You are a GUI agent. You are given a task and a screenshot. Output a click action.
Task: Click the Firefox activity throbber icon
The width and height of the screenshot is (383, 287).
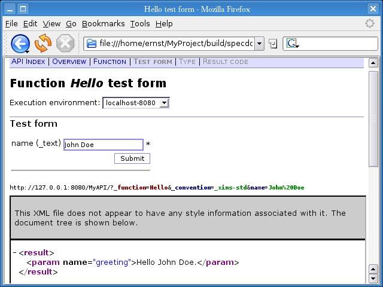tap(370, 24)
